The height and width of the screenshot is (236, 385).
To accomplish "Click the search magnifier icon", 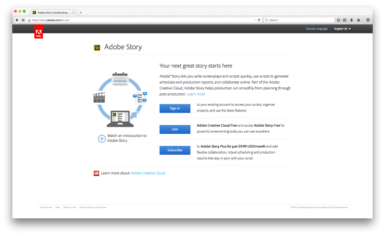I will (x=267, y=20).
